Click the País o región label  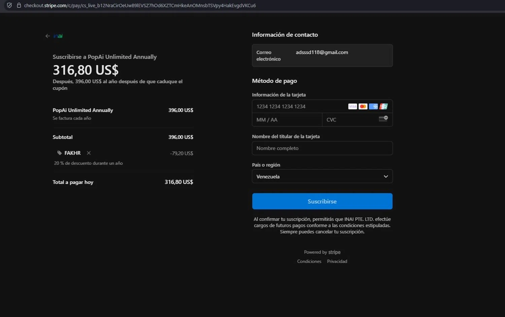click(266, 165)
